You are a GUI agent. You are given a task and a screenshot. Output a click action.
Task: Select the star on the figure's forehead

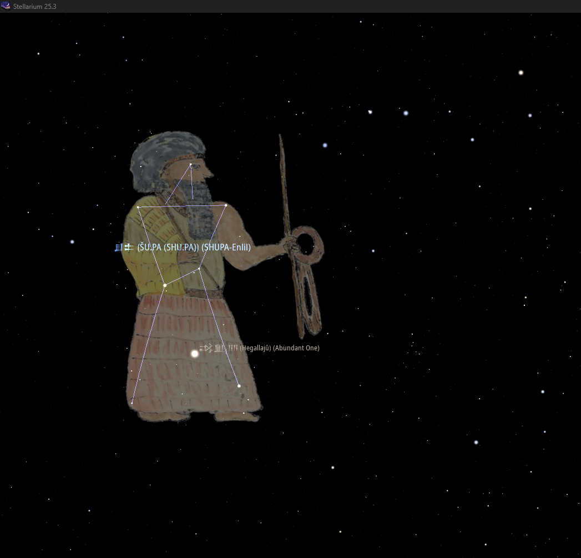coord(190,164)
